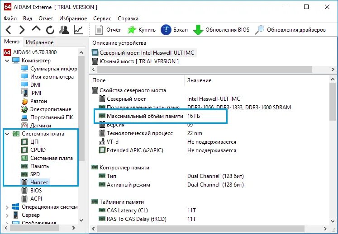The height and width of the screenshot is (234, 338).
Task: Select Электропитание tree item
Action: coord(46,109)
